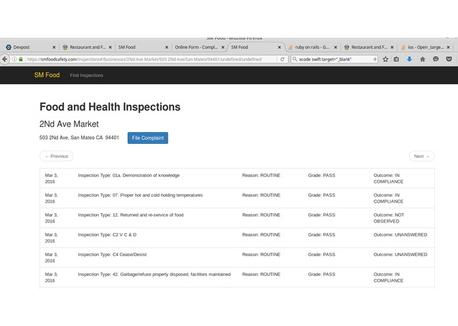The width and height of the screenshot is (458, 326).
Task: Click the search go arrow
Action: [374, 59]
